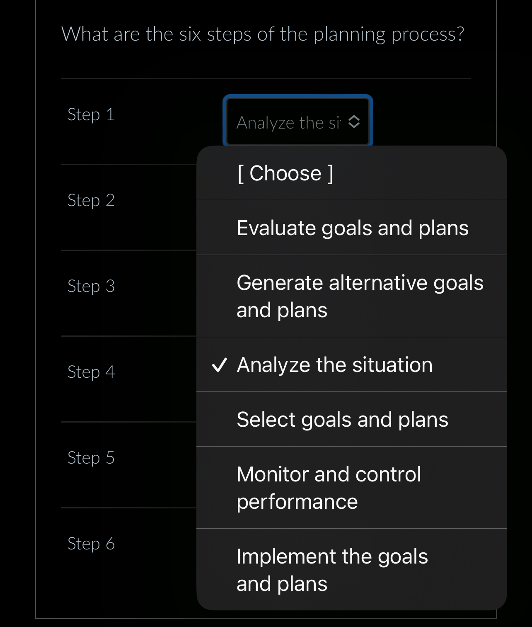Click the Step 3 row label
The width and height of the screenshot is (532, 627).
coord(90,286)
